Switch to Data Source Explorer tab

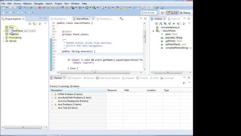pos(108,78)
